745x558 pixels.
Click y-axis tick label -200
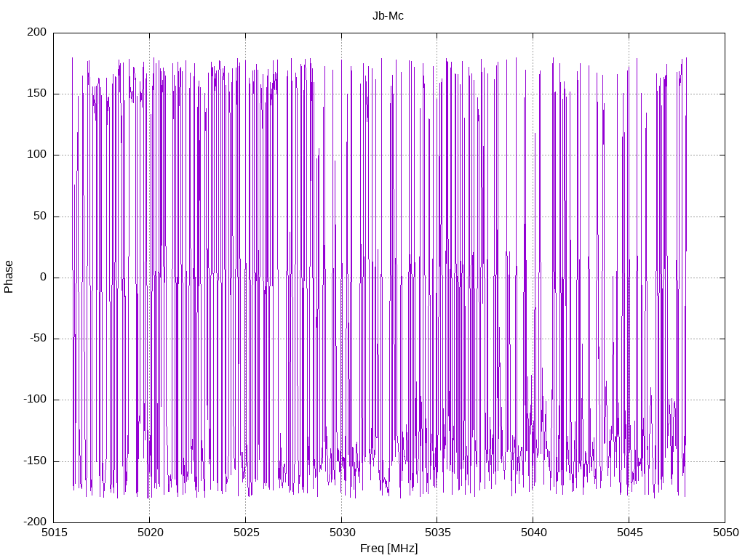click(x=35, y=522)
